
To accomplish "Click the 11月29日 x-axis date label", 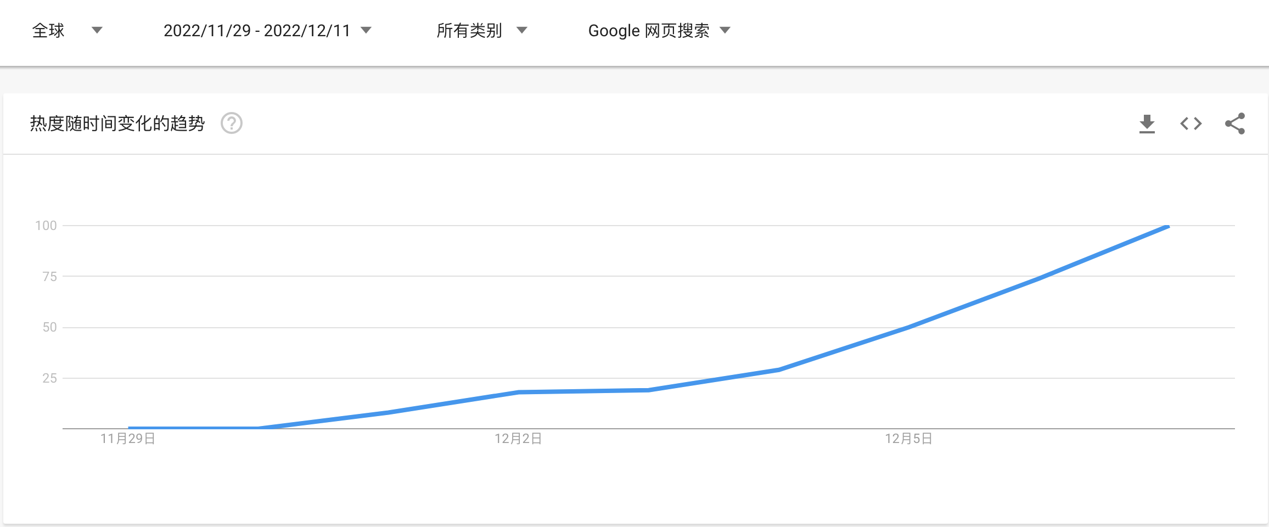I will (128, 439).
